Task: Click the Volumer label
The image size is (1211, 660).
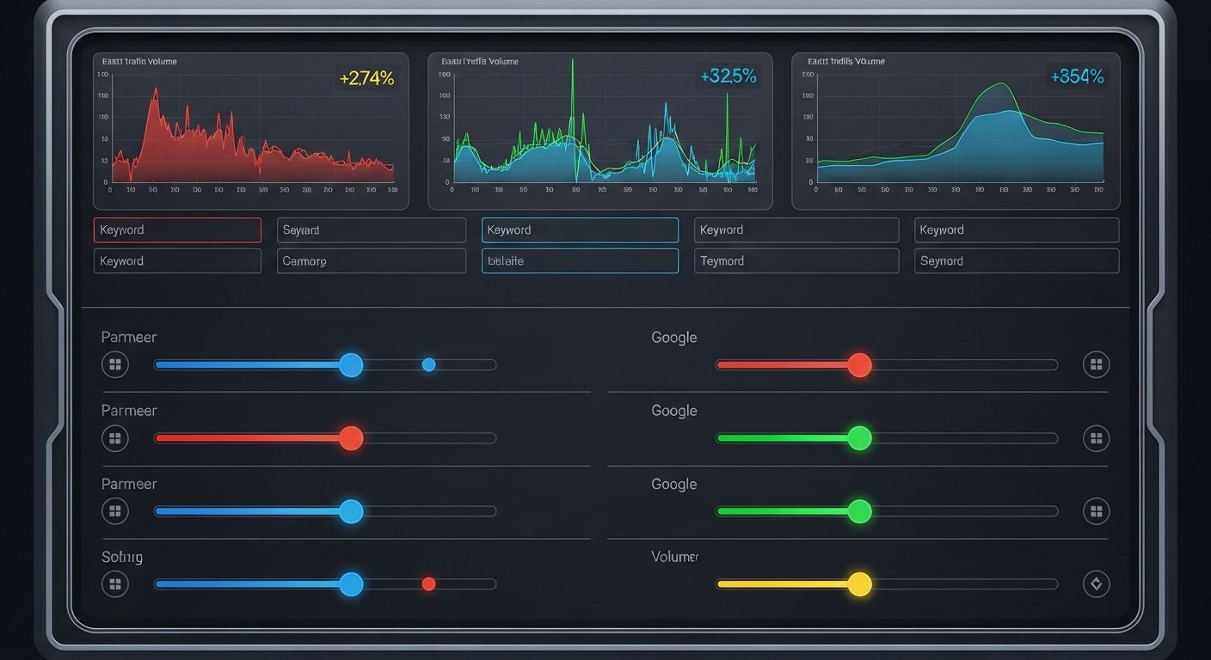Action: pyautogui.click(x=675, y=557)
